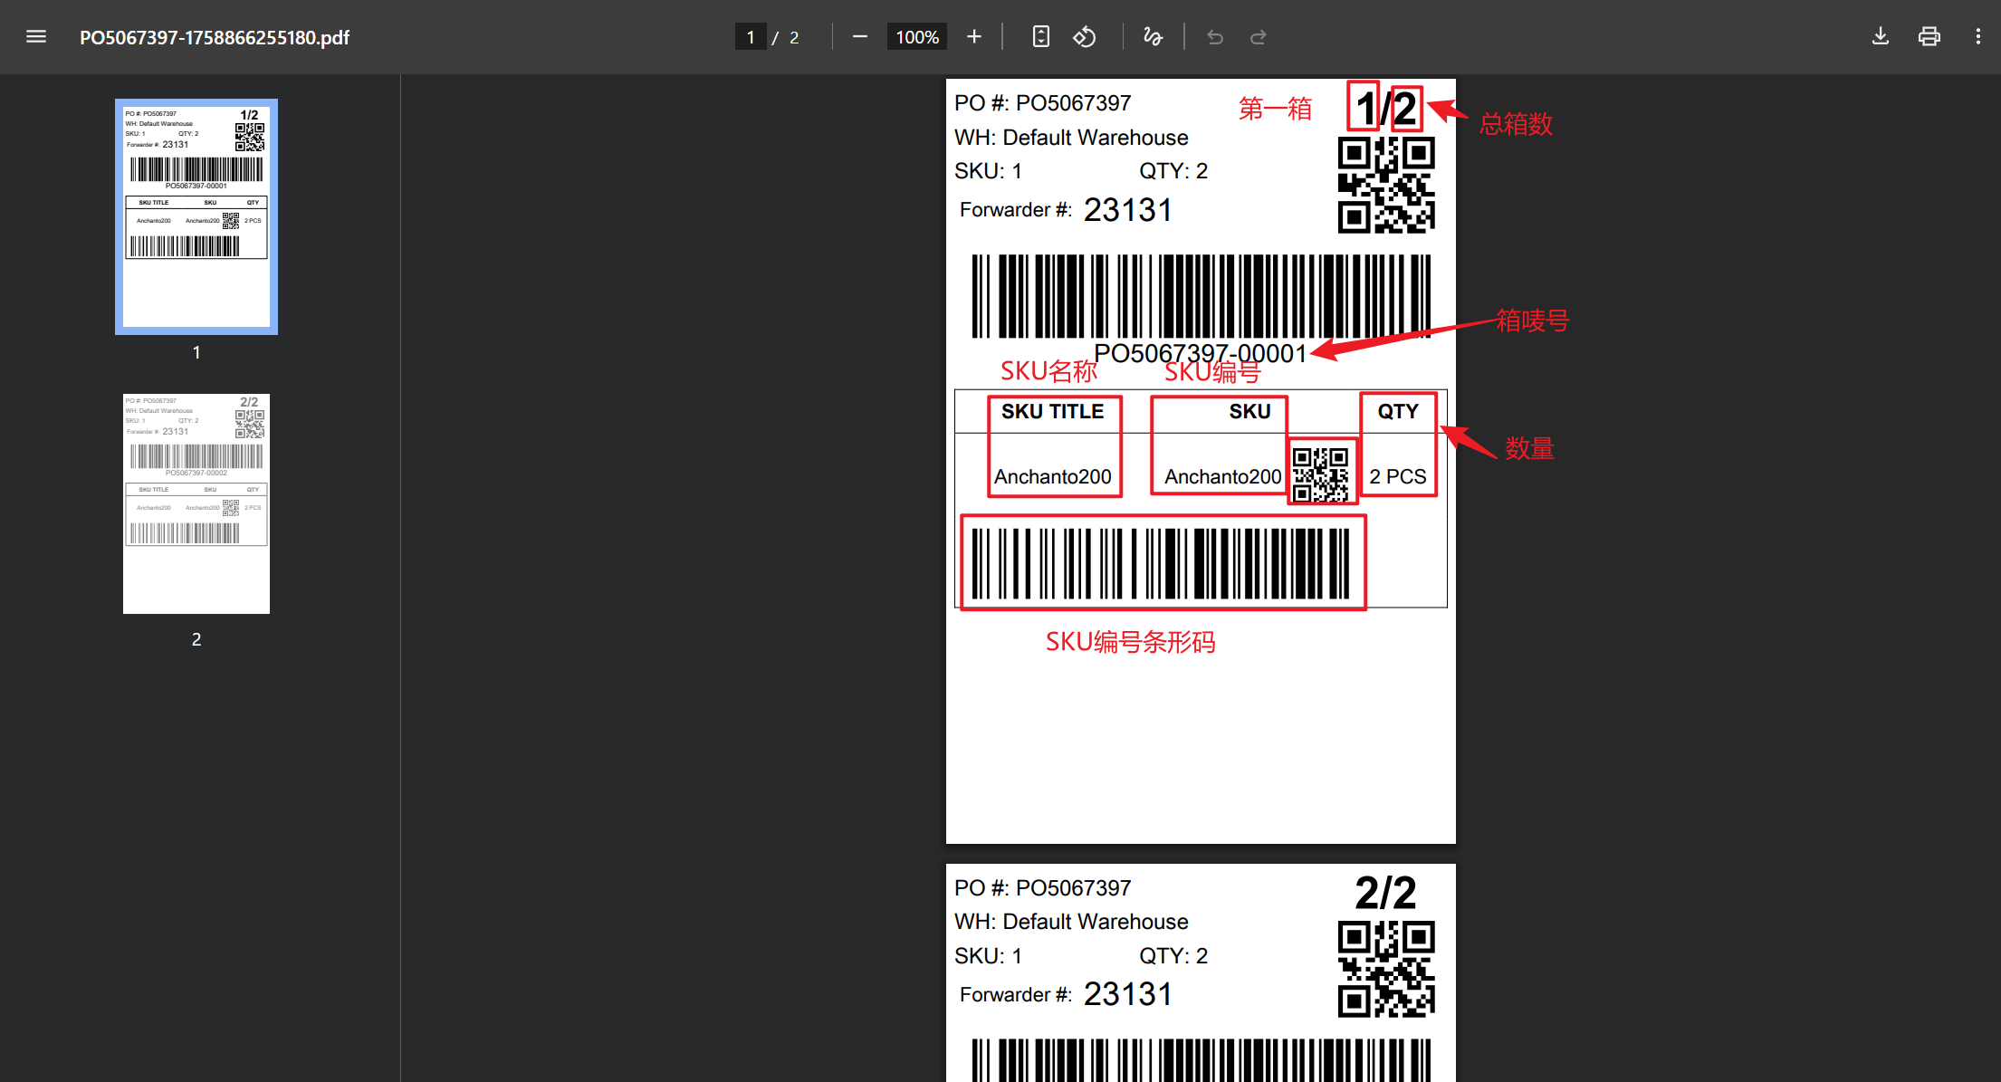Image resolution: width=2001 pixels, height=1082 pixels.
Task: Download the PDF file
Action: (1881, 37)
